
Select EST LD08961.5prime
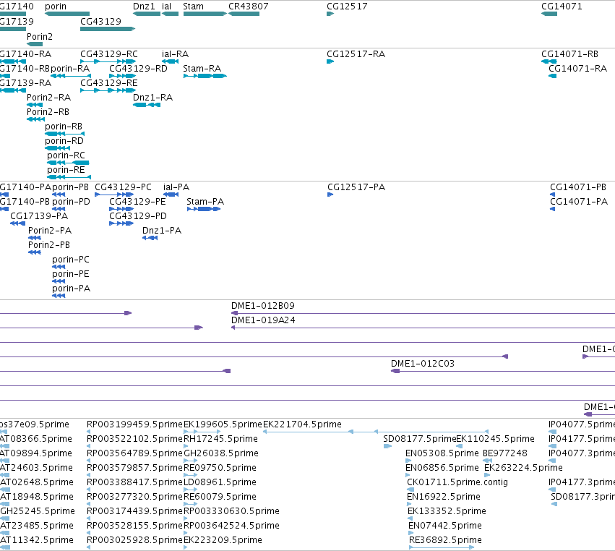point(190,490)
